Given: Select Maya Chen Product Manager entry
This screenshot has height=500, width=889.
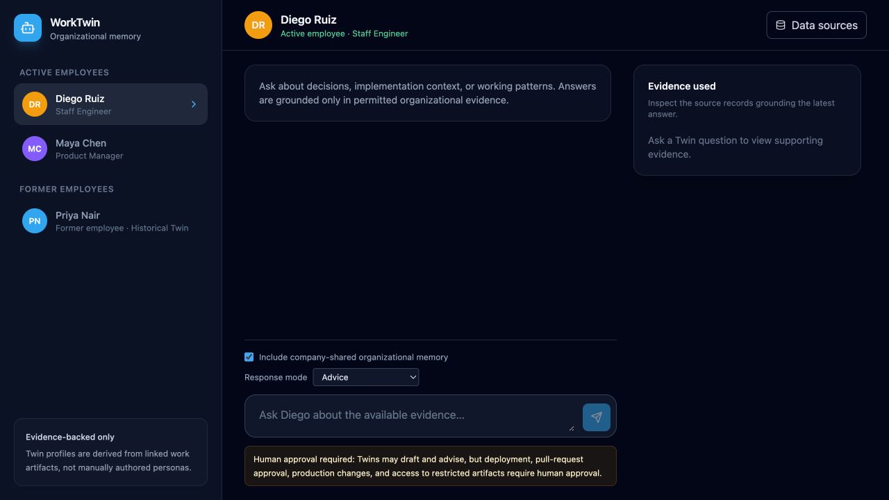Looking at the screenshot, I should coord(111,149).
